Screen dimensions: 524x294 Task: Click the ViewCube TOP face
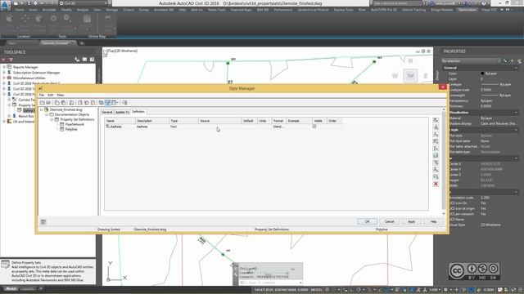[410, 76]
